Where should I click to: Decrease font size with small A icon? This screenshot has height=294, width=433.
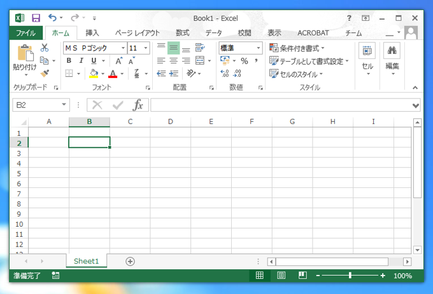pos(131,61)
